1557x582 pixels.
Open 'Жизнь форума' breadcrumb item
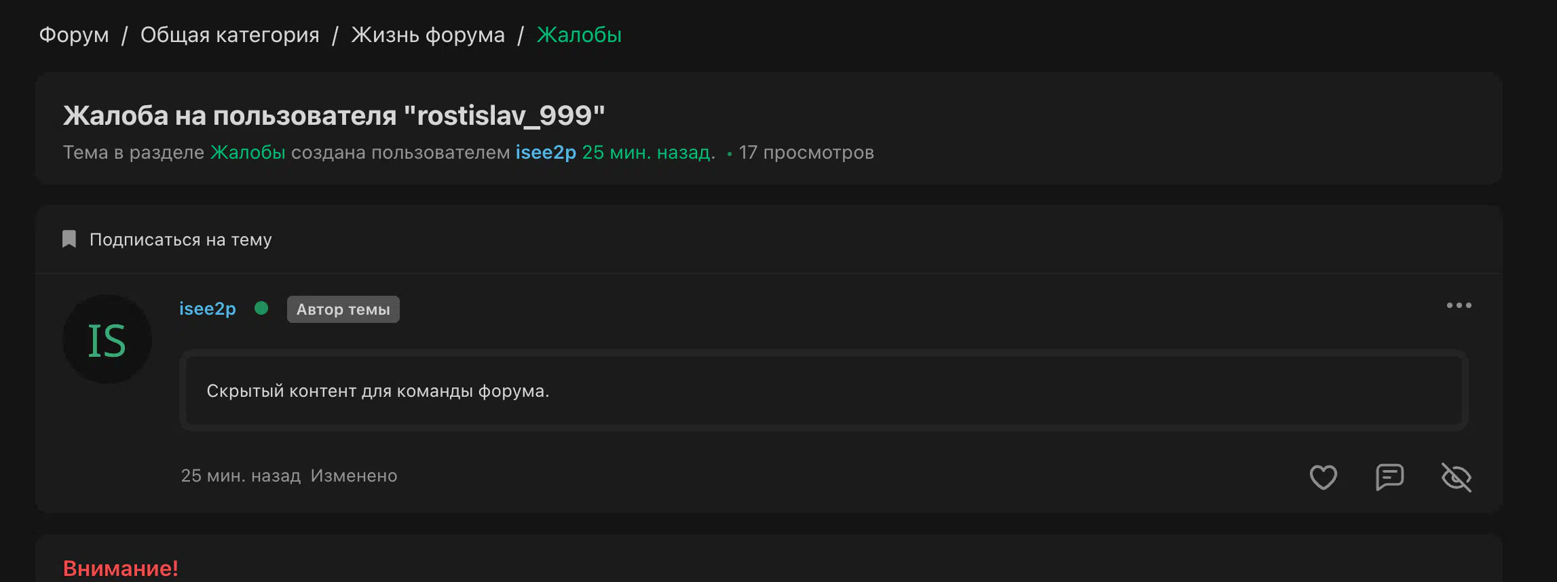[x=428, y=35]
